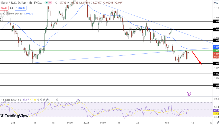
Task: Click the 31.4 RSI scale value
Action: [x=216, y=117]
